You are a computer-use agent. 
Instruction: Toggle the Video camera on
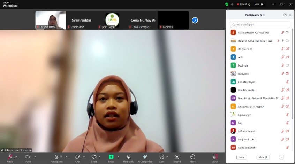point(28,157)
